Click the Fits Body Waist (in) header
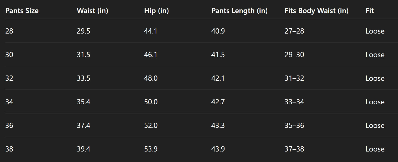 317,11
